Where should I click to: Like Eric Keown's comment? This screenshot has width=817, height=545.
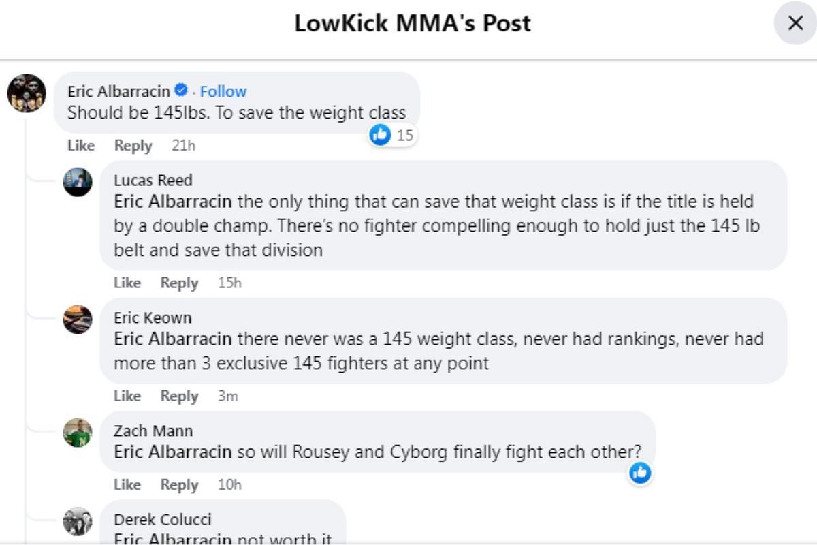127,396
